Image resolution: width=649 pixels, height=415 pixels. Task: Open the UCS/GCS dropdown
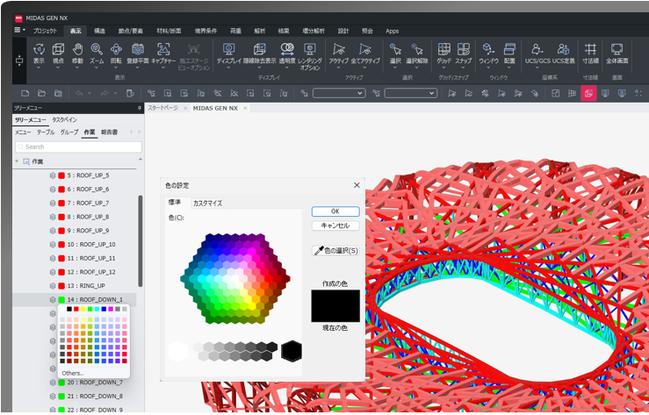pyautogui.click(x=537, y=68)
